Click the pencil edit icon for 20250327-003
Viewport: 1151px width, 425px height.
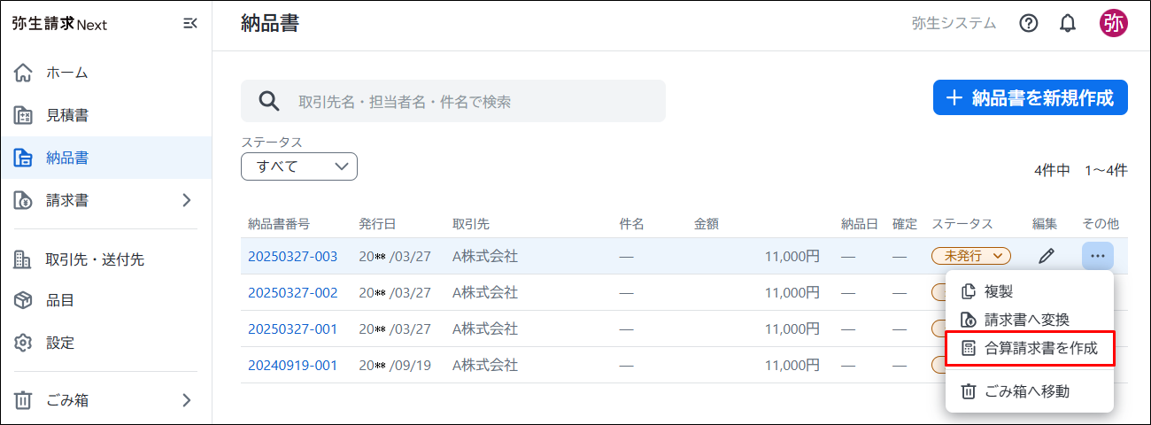1047,257
